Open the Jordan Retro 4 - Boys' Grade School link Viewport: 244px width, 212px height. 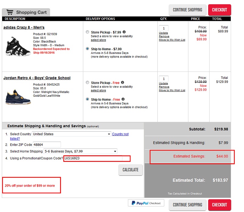(x=37, y=78)
